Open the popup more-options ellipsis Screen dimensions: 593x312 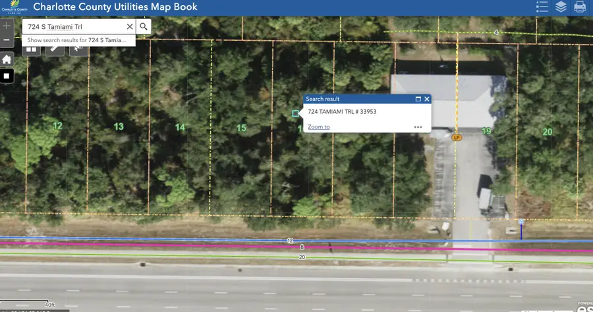click(x=418, y=127)
